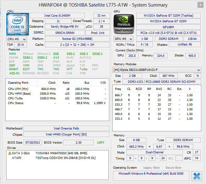206x184 pixels.
Task: Click the drive warning icon beside SATA 3 Gb/s
Action: 10,153
